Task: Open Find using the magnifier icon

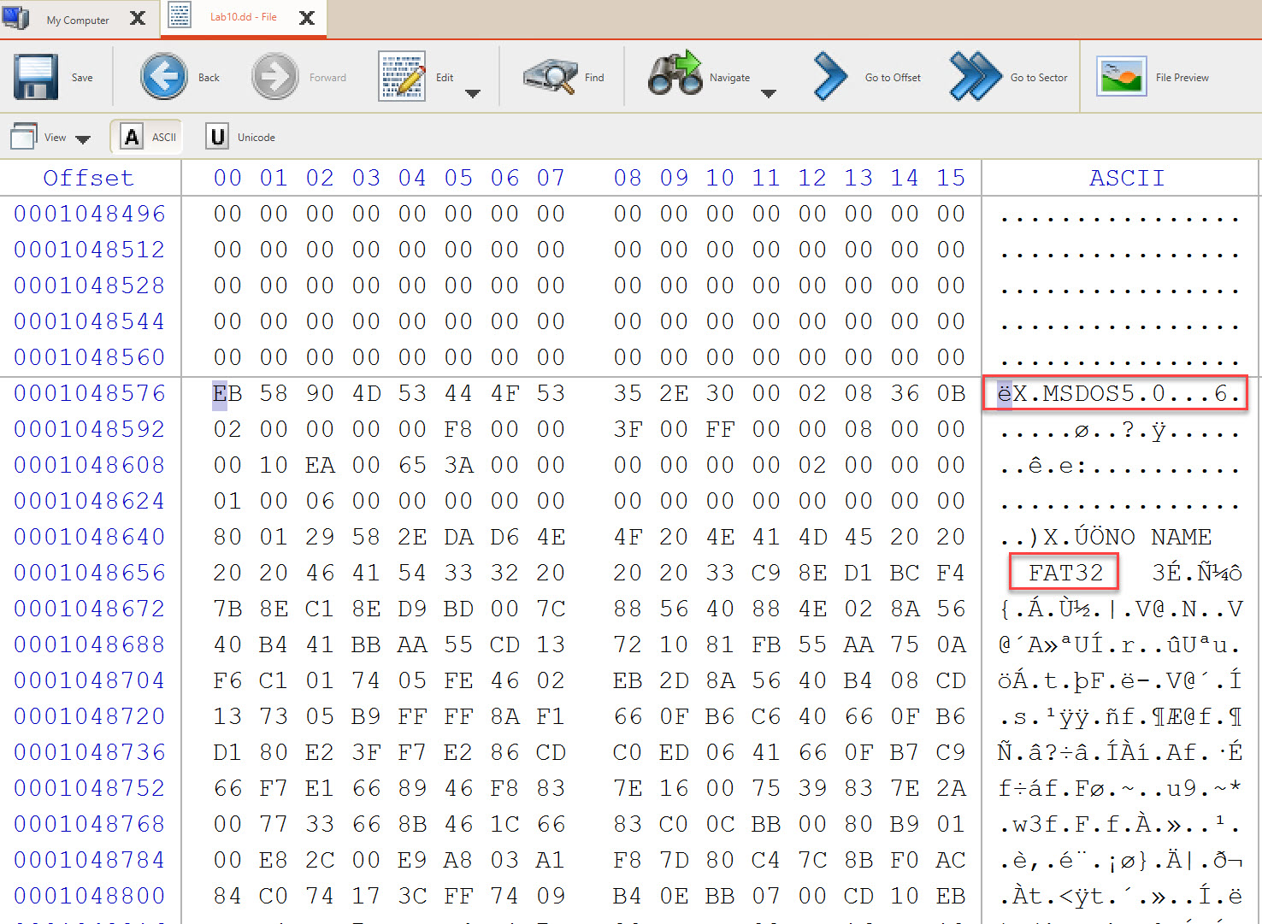Action: (550, 76)
